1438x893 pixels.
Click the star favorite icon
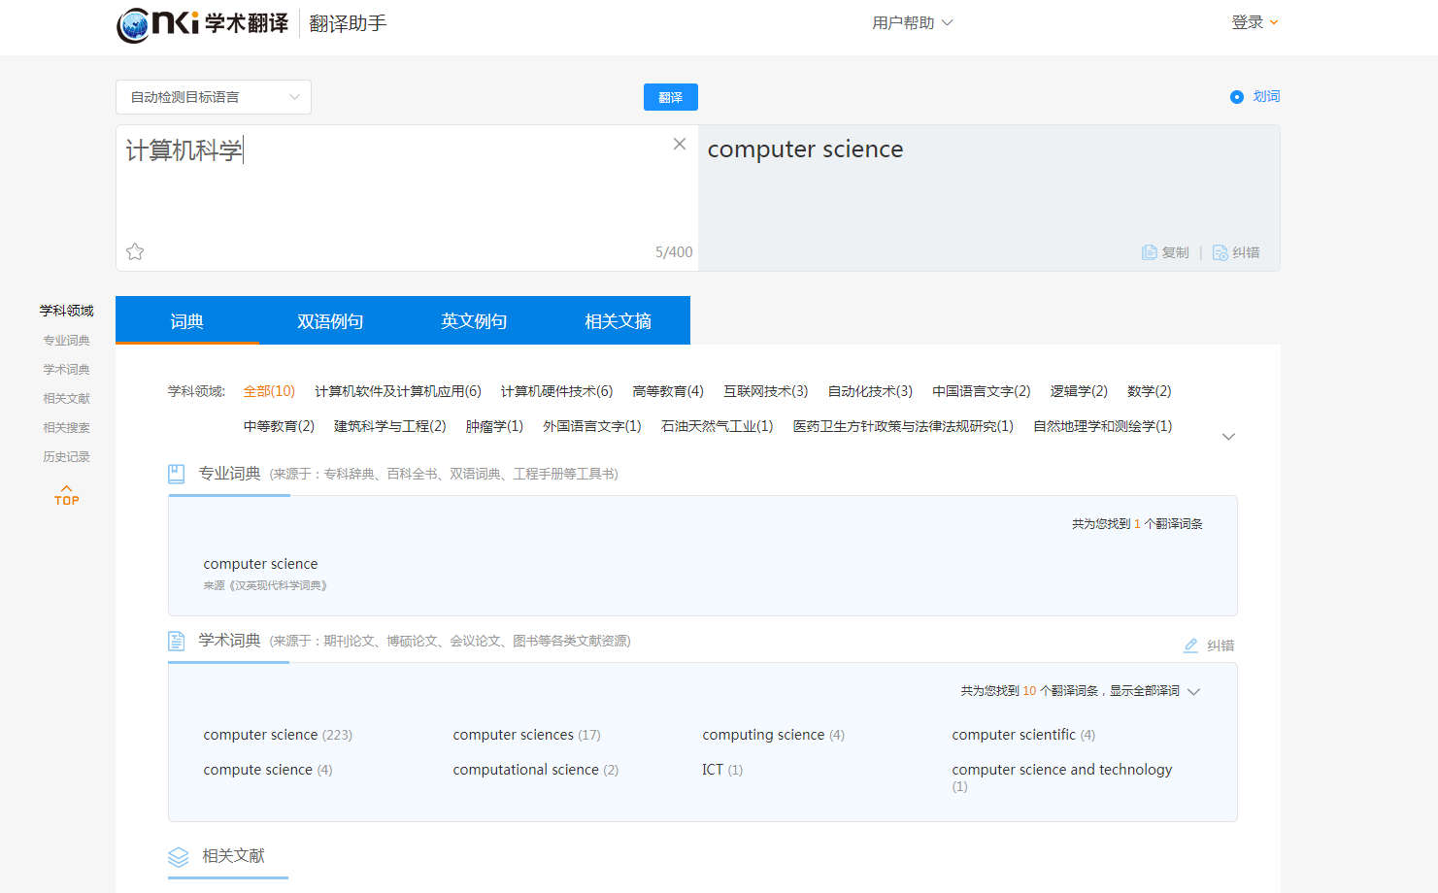click(x=135, y=251)
